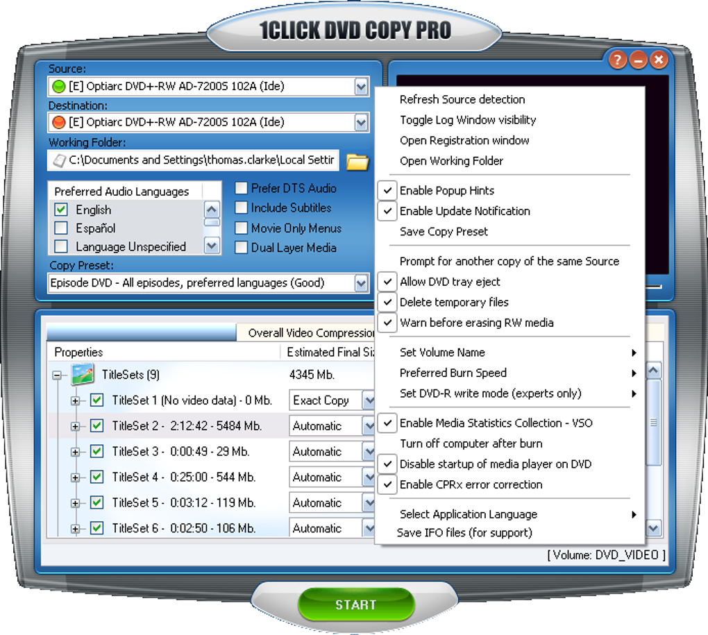Open the Source drive dropdown
This screenshot has height=635, width=708.
[361, 86]
